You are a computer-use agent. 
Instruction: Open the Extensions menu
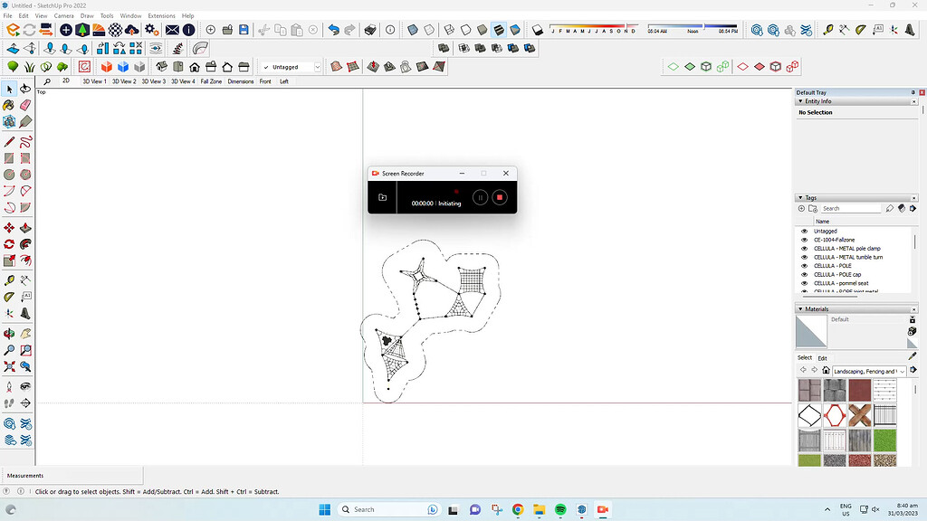click(160, 15)
